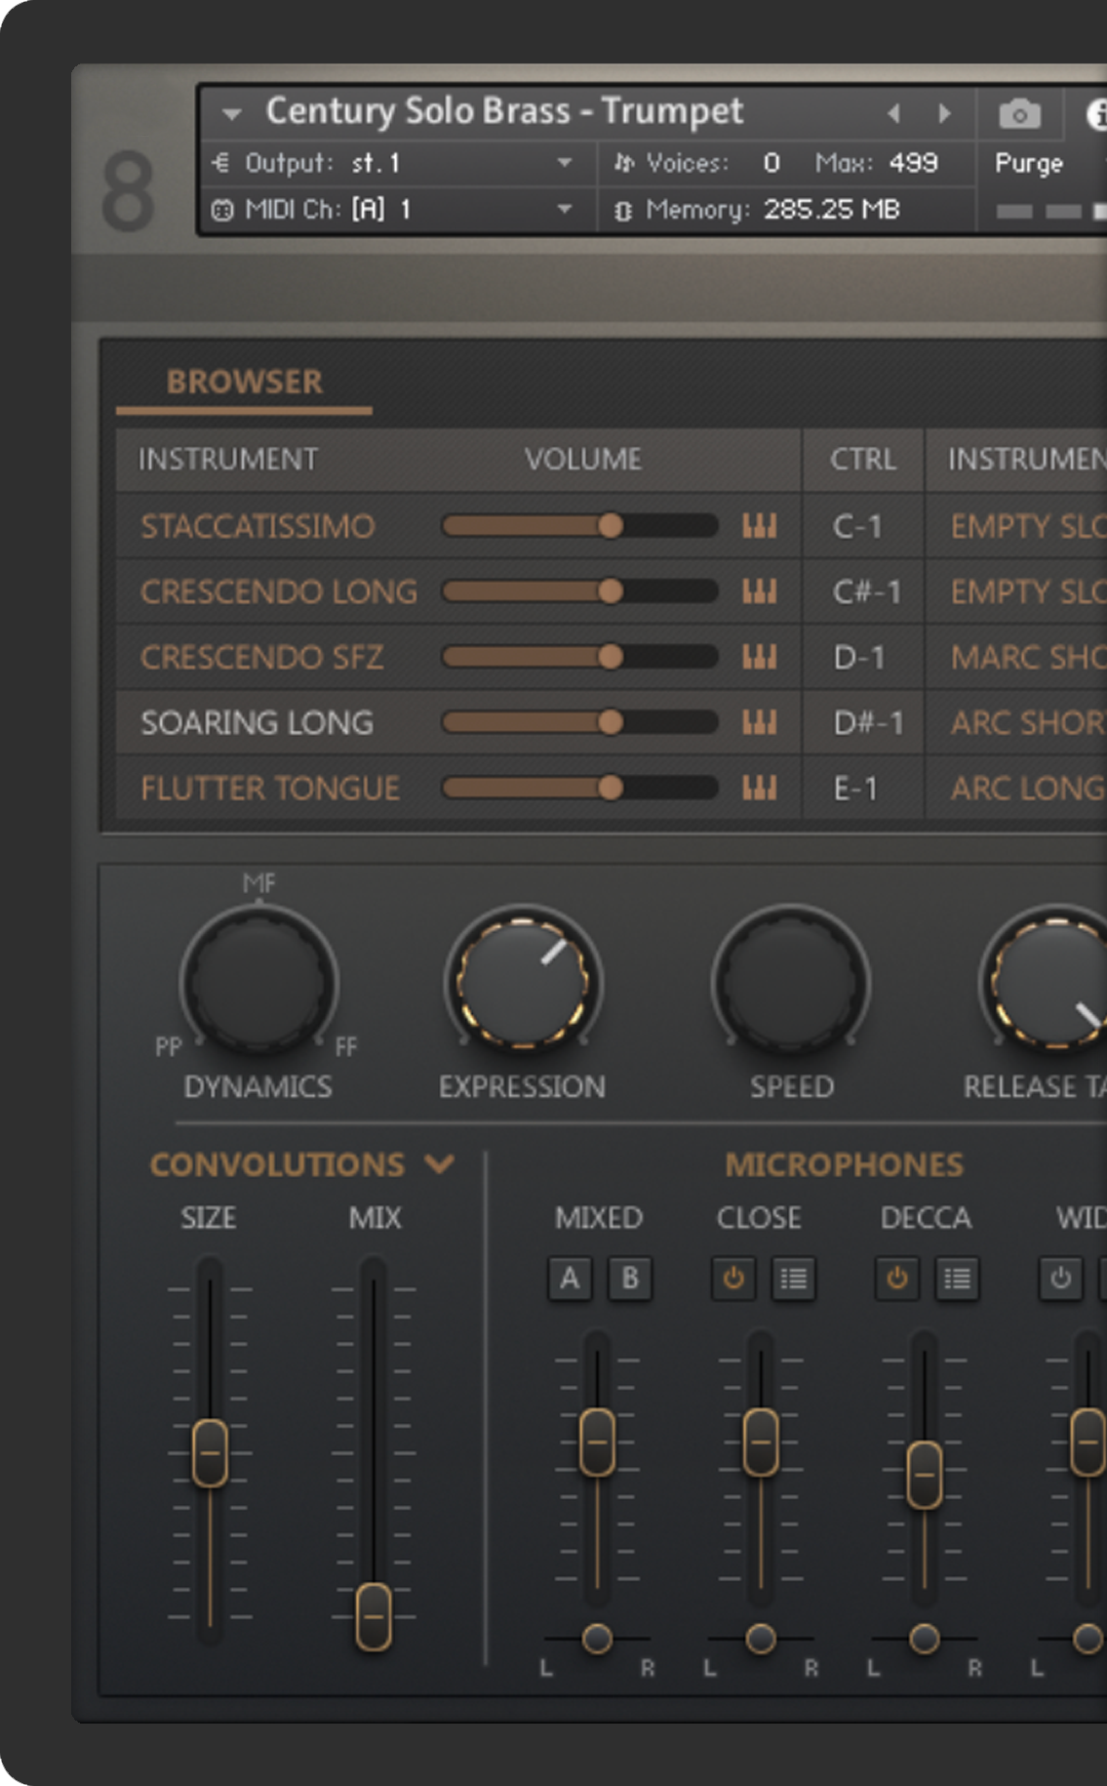Select the Soaring Long articulation
This screenshot has height=1786, width=1107.
[x=257, y=723]
